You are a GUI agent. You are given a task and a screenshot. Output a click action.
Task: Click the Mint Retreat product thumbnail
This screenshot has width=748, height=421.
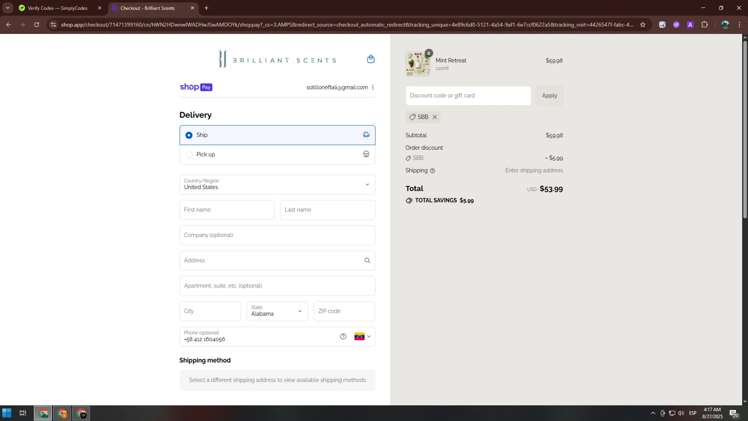click(418, 64)
